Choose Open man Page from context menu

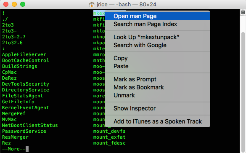coord(157,16)
